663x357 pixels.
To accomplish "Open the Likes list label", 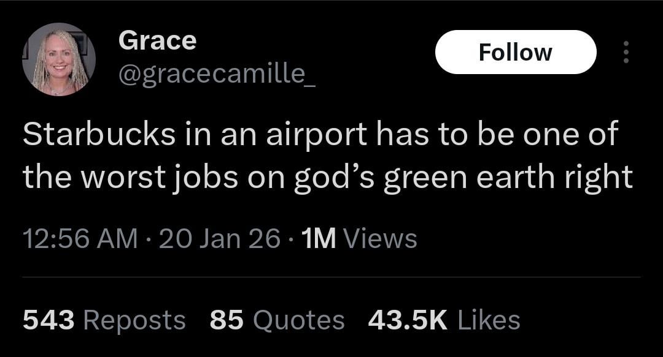I will coord(489,320).
